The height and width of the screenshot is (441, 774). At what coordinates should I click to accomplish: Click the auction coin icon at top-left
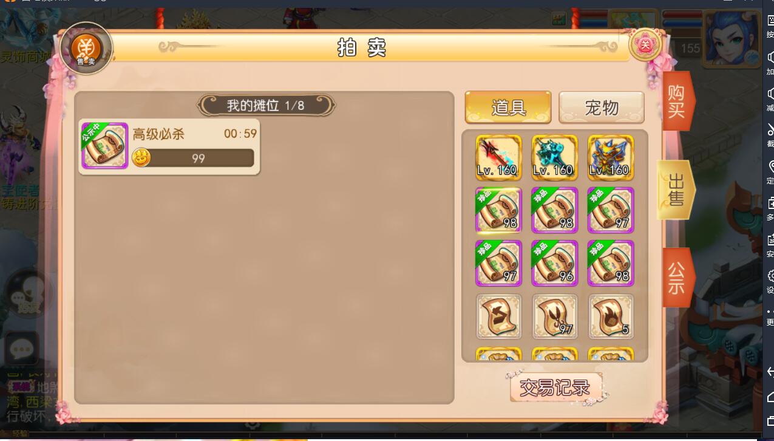(x=86, y=48)
